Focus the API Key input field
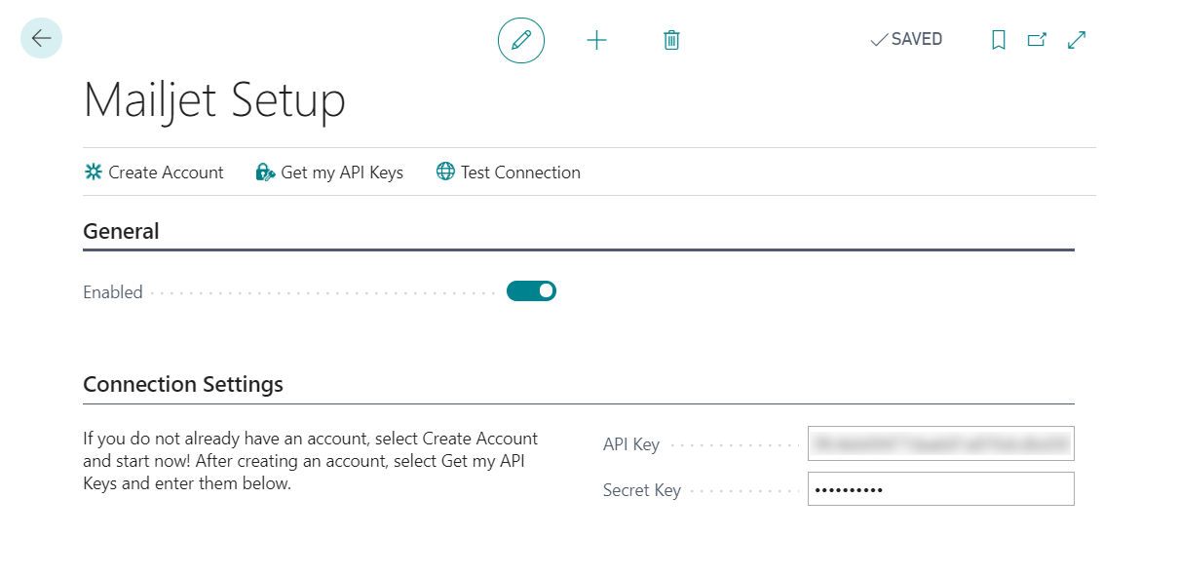Screen dimensions: 1179x575 (x=940, y=443)
